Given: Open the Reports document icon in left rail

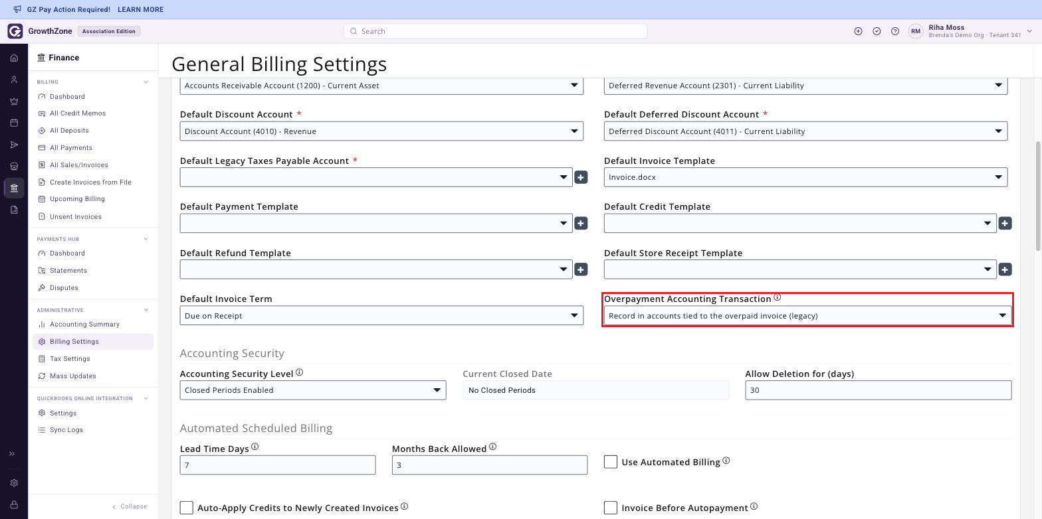Looking at the screenshot, I should pos(14,210).
